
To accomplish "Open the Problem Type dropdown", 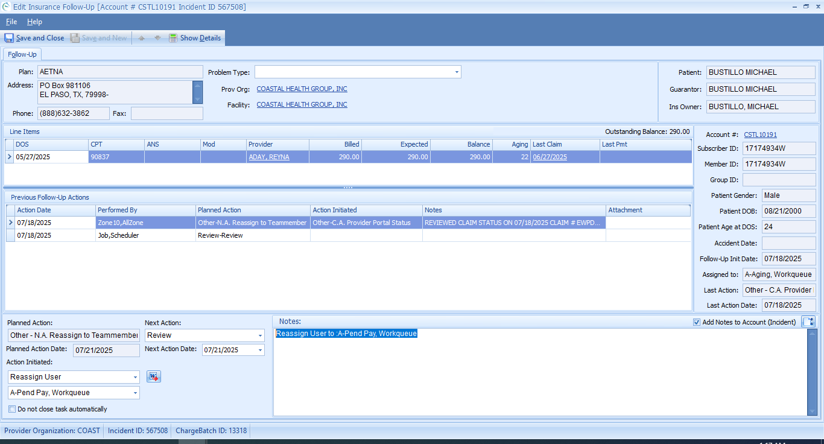I will click(x=457, y=72).
